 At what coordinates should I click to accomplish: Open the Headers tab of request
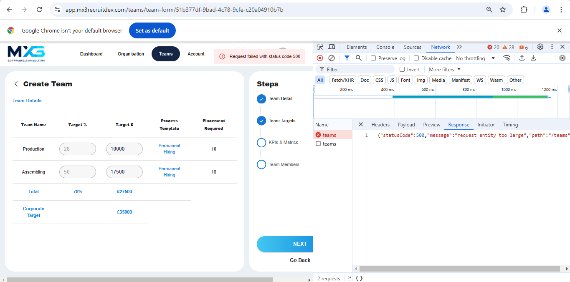[x=380, y=125]
